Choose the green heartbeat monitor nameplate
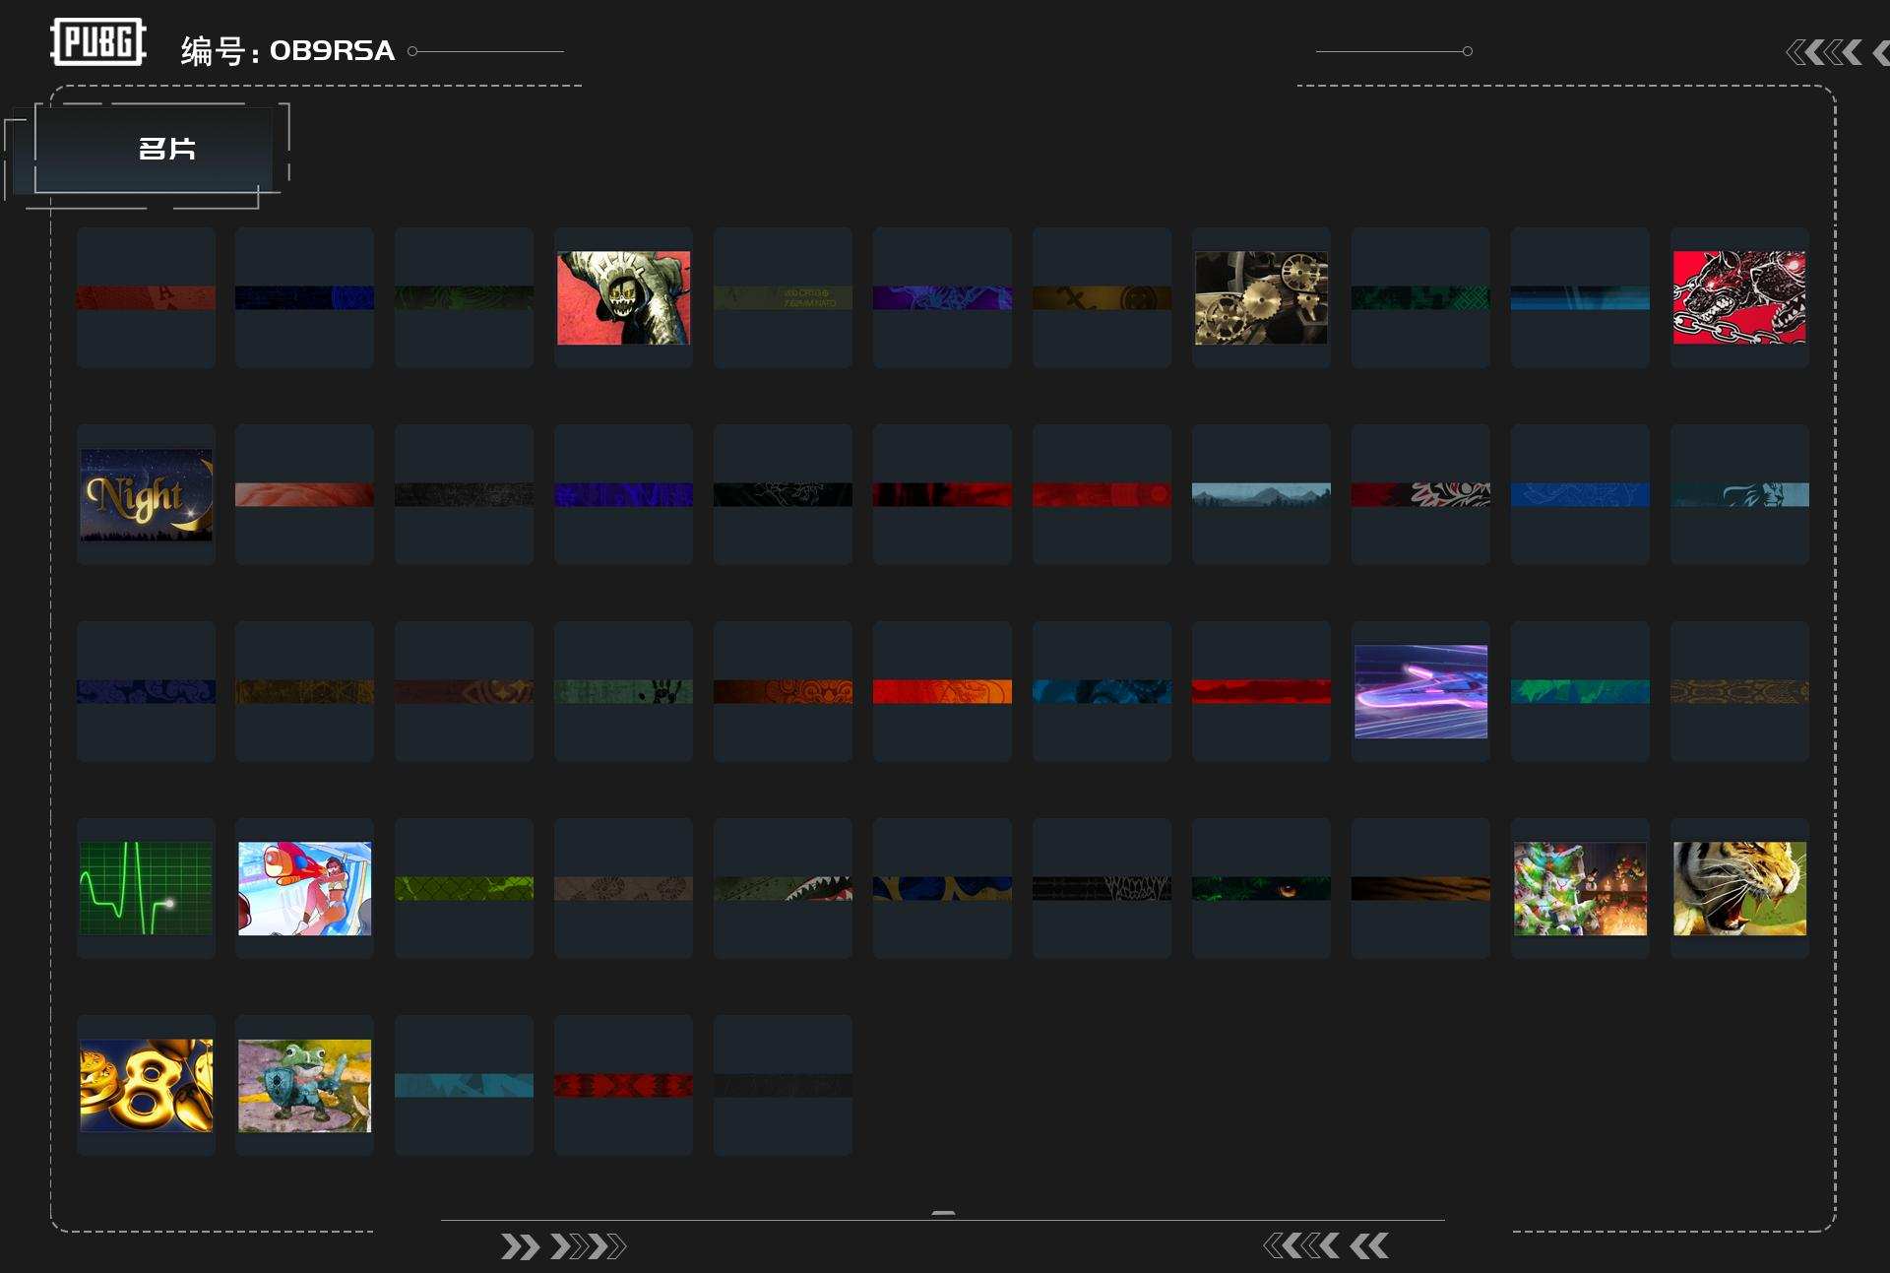 pyautogui.click(x=146, y=888)
